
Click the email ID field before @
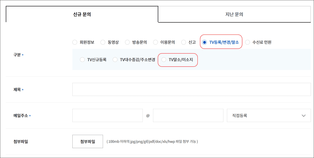tap(108, 115)
